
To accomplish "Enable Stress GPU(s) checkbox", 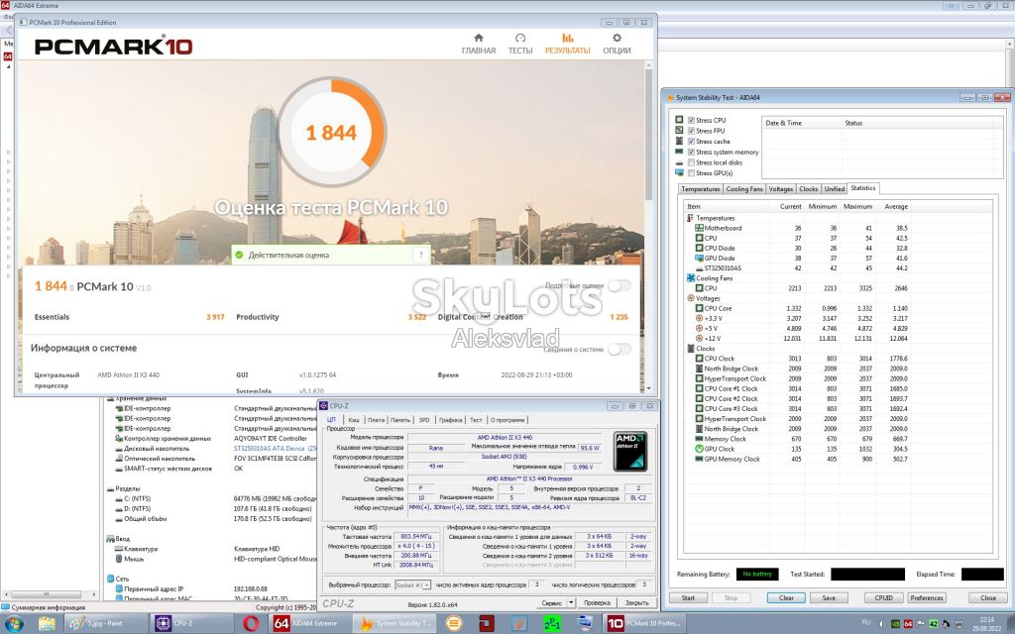I will (x=691, y=172).
